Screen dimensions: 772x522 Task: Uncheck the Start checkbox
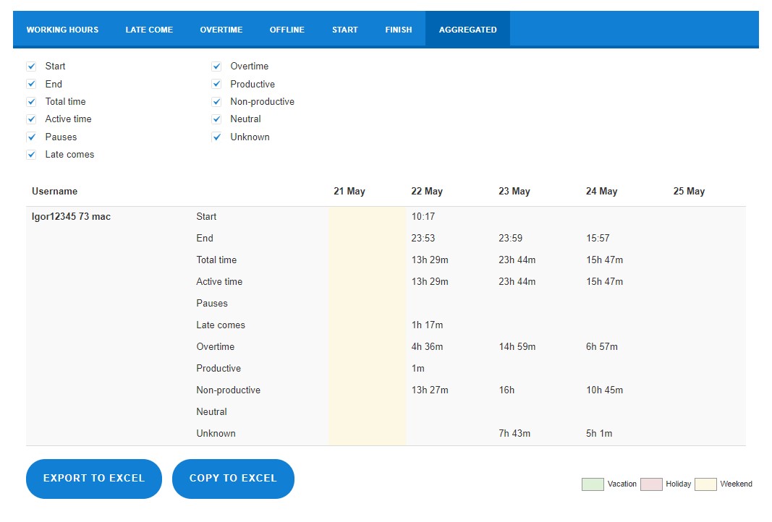[32, 67]
